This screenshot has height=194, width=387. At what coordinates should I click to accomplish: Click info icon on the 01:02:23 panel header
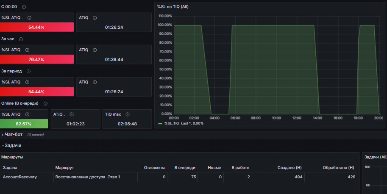click(71, 114)
